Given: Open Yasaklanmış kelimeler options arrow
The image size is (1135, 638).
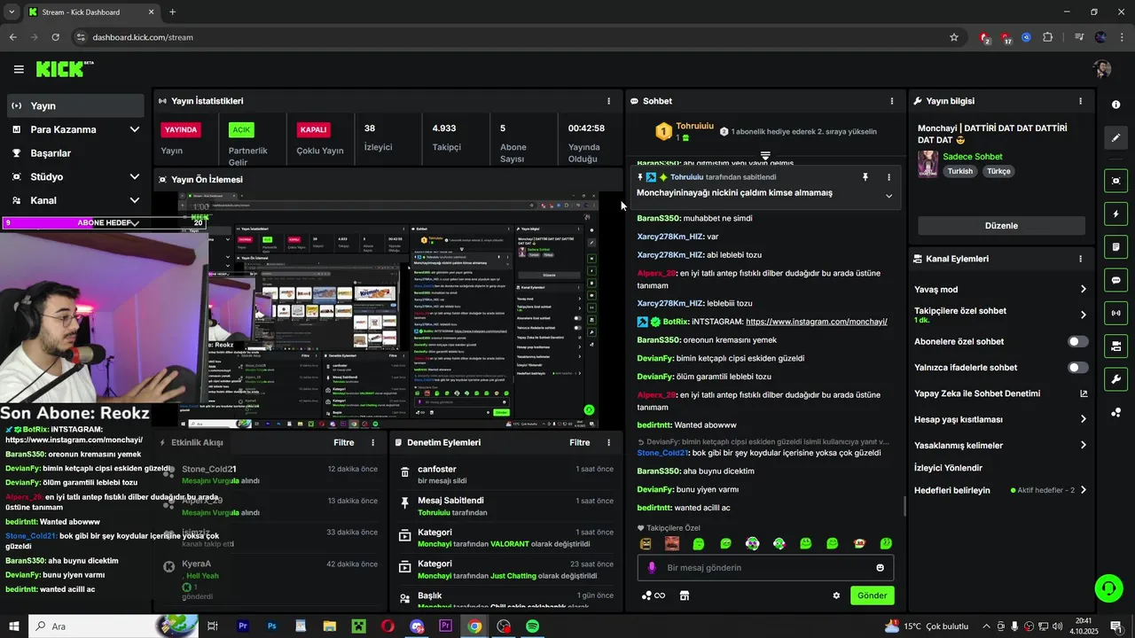Looking at the screenshot, I should (1083, 445).
